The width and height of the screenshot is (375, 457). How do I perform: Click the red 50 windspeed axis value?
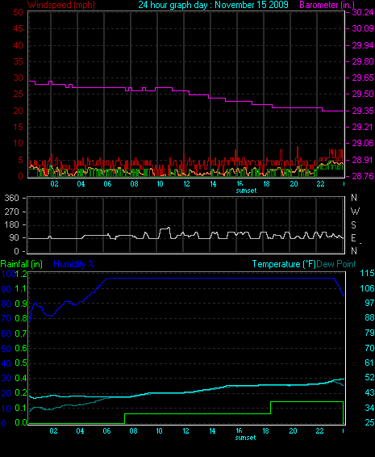tap(18, 12)
